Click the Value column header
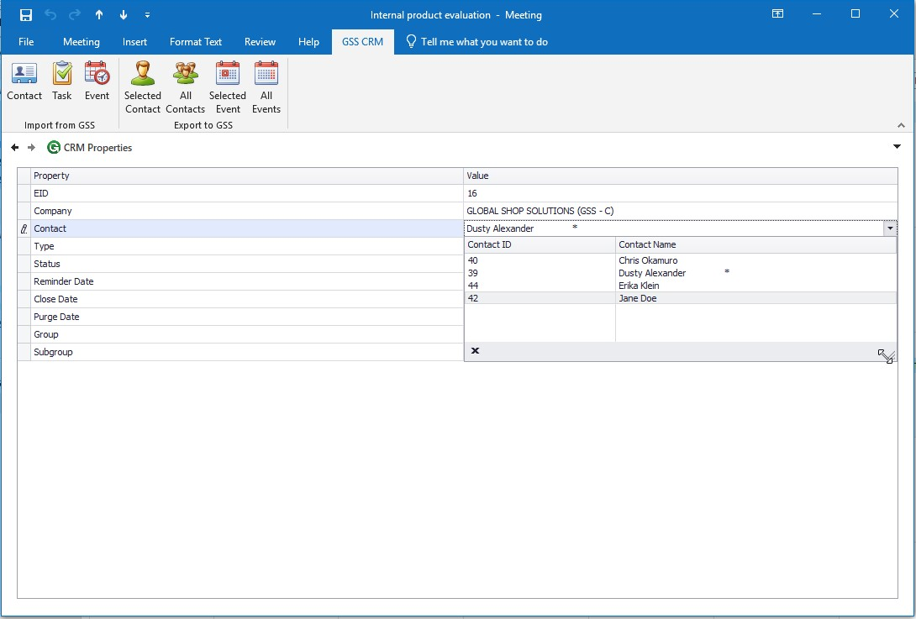 [681, 176]
